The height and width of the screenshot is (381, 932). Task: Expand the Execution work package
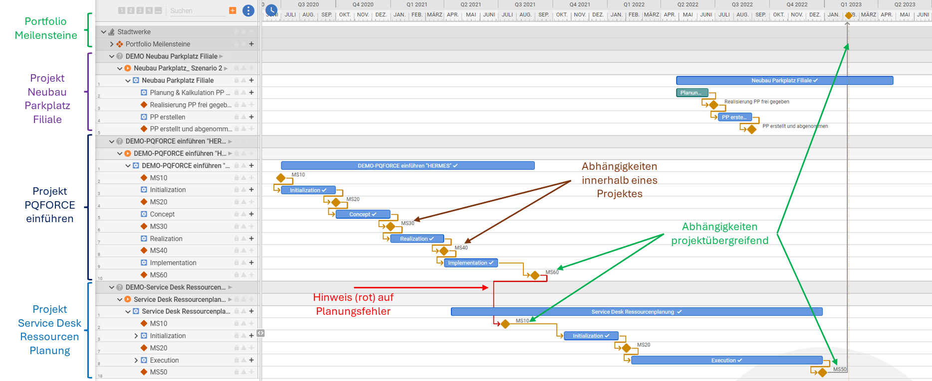coord(136,360)
